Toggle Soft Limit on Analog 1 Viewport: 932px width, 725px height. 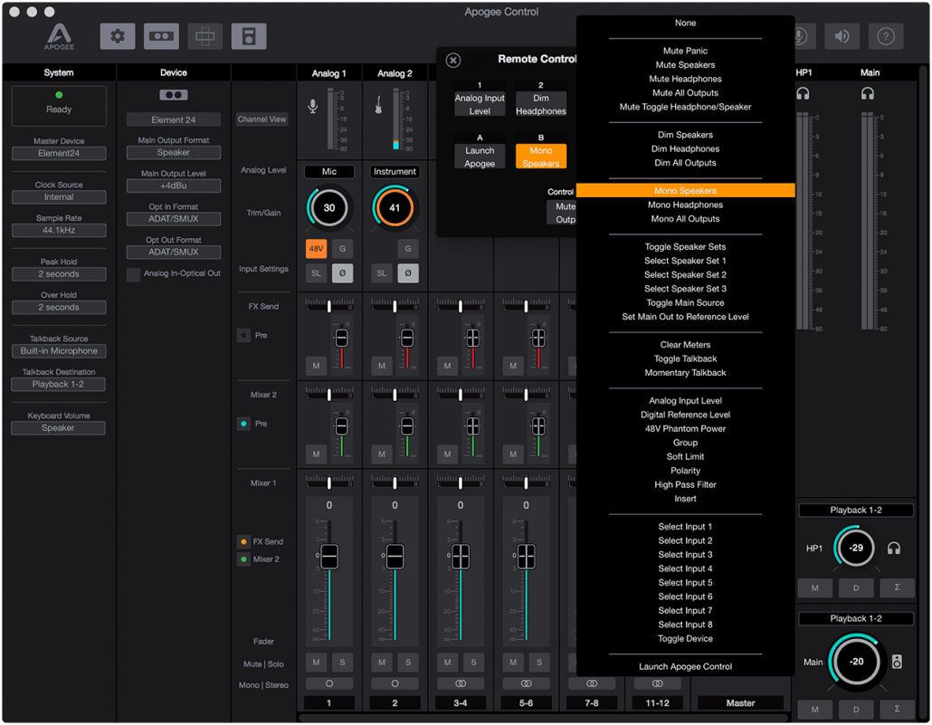click(x=316, y=273)
